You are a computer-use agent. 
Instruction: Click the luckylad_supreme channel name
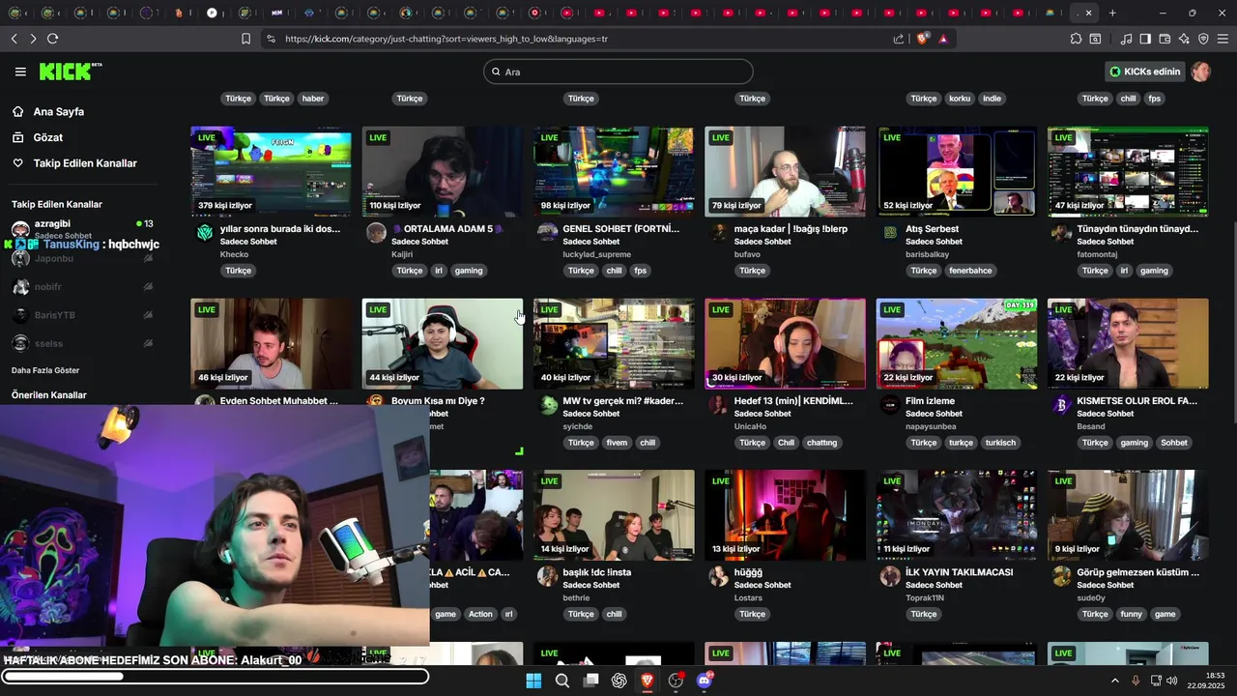coord(596,254)
